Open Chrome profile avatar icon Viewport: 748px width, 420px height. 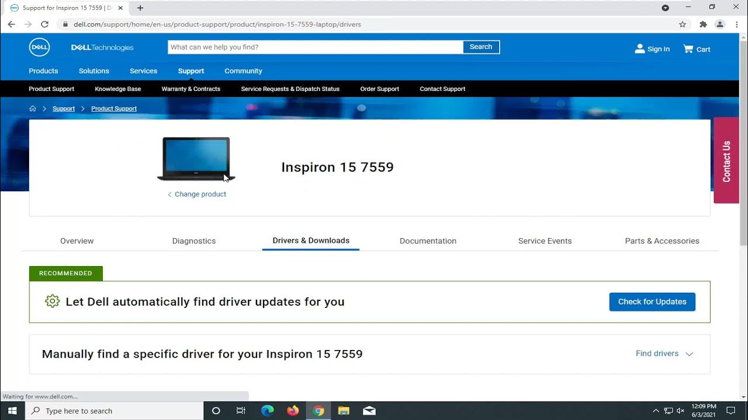[720, 24]
